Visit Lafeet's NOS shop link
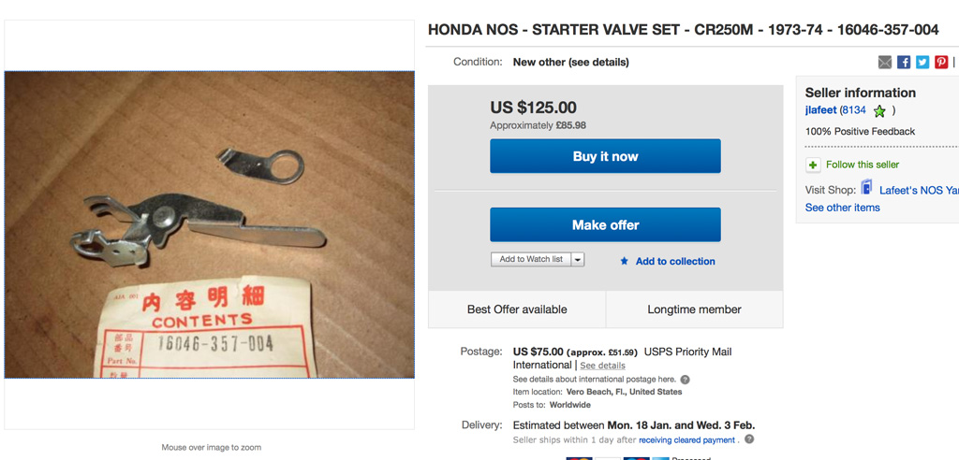Screen dimensions: 959x460 [918, 190]
